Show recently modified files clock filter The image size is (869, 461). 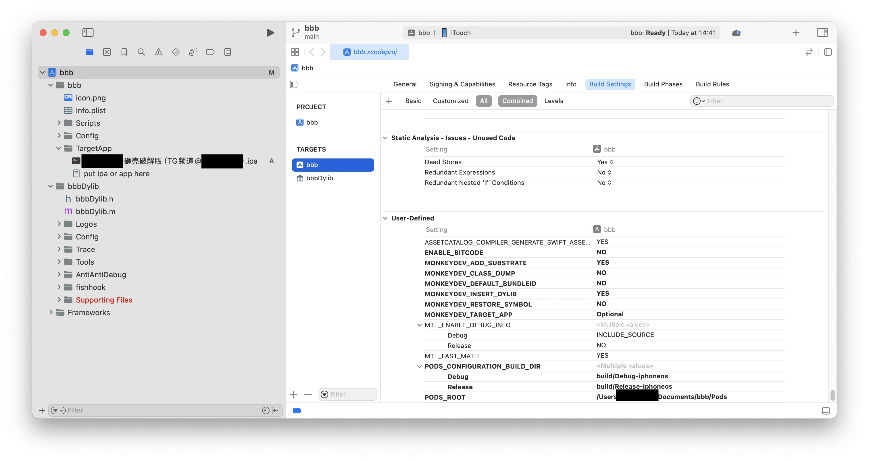pyautogui.click(x=266, y=410)
